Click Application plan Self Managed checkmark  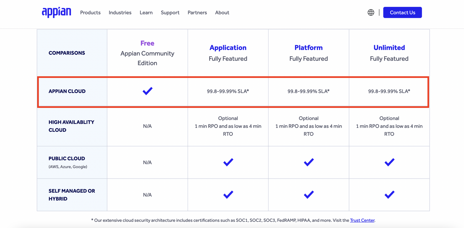pos(228,195)
